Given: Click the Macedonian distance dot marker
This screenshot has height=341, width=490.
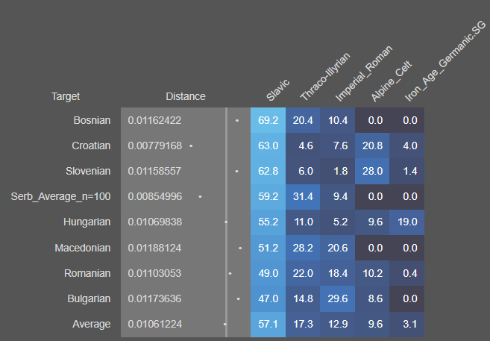Looking at the screenshot, I should point(240,248).
